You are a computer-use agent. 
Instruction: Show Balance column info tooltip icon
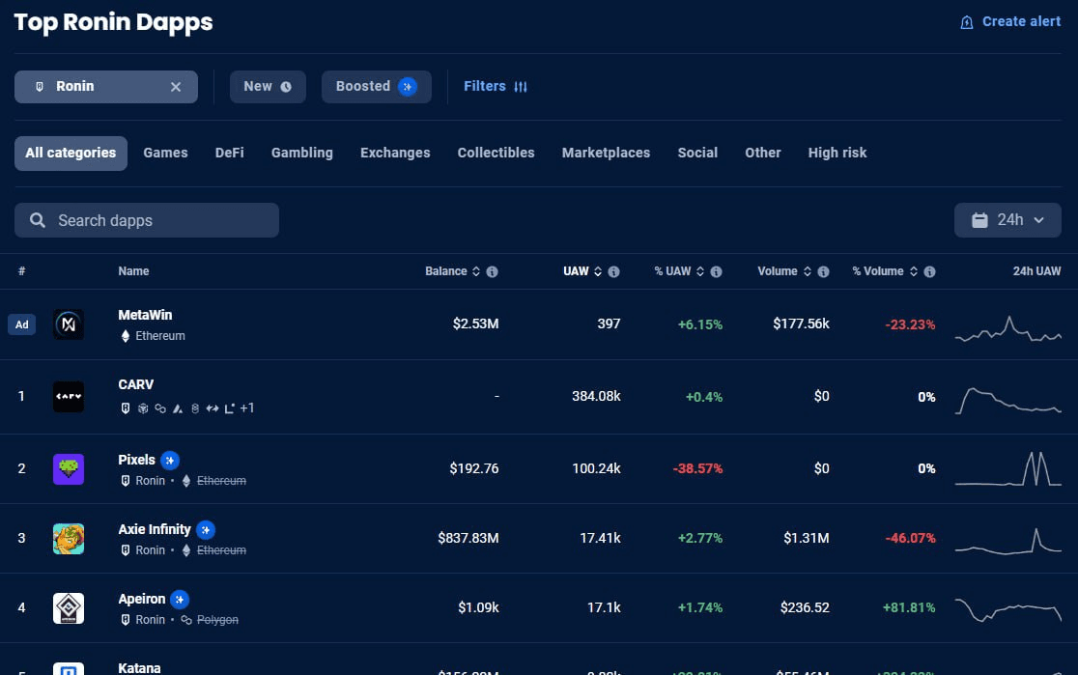[x=493, y=271]
